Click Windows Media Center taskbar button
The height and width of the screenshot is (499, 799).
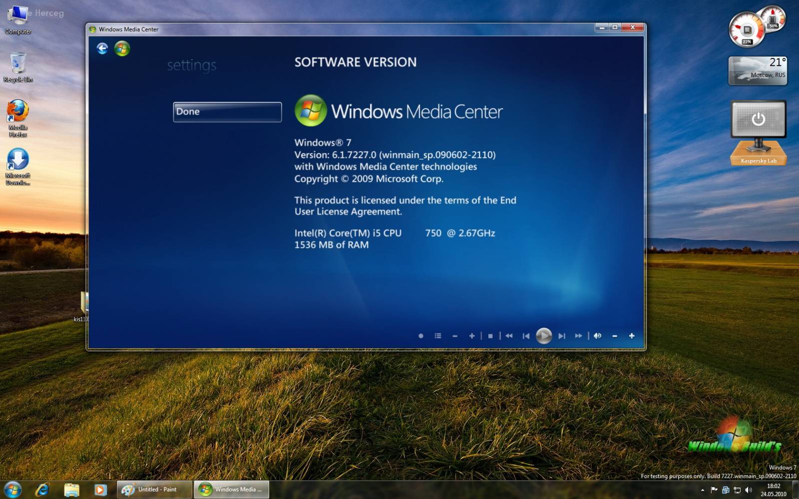[231, 490]
